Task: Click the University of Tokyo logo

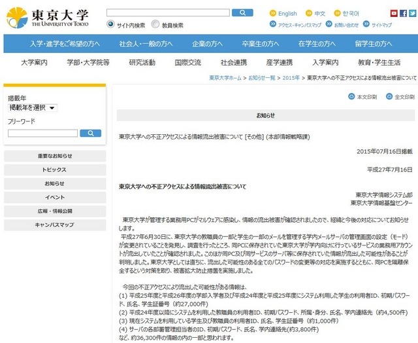Action: click(x=48, y=18)
